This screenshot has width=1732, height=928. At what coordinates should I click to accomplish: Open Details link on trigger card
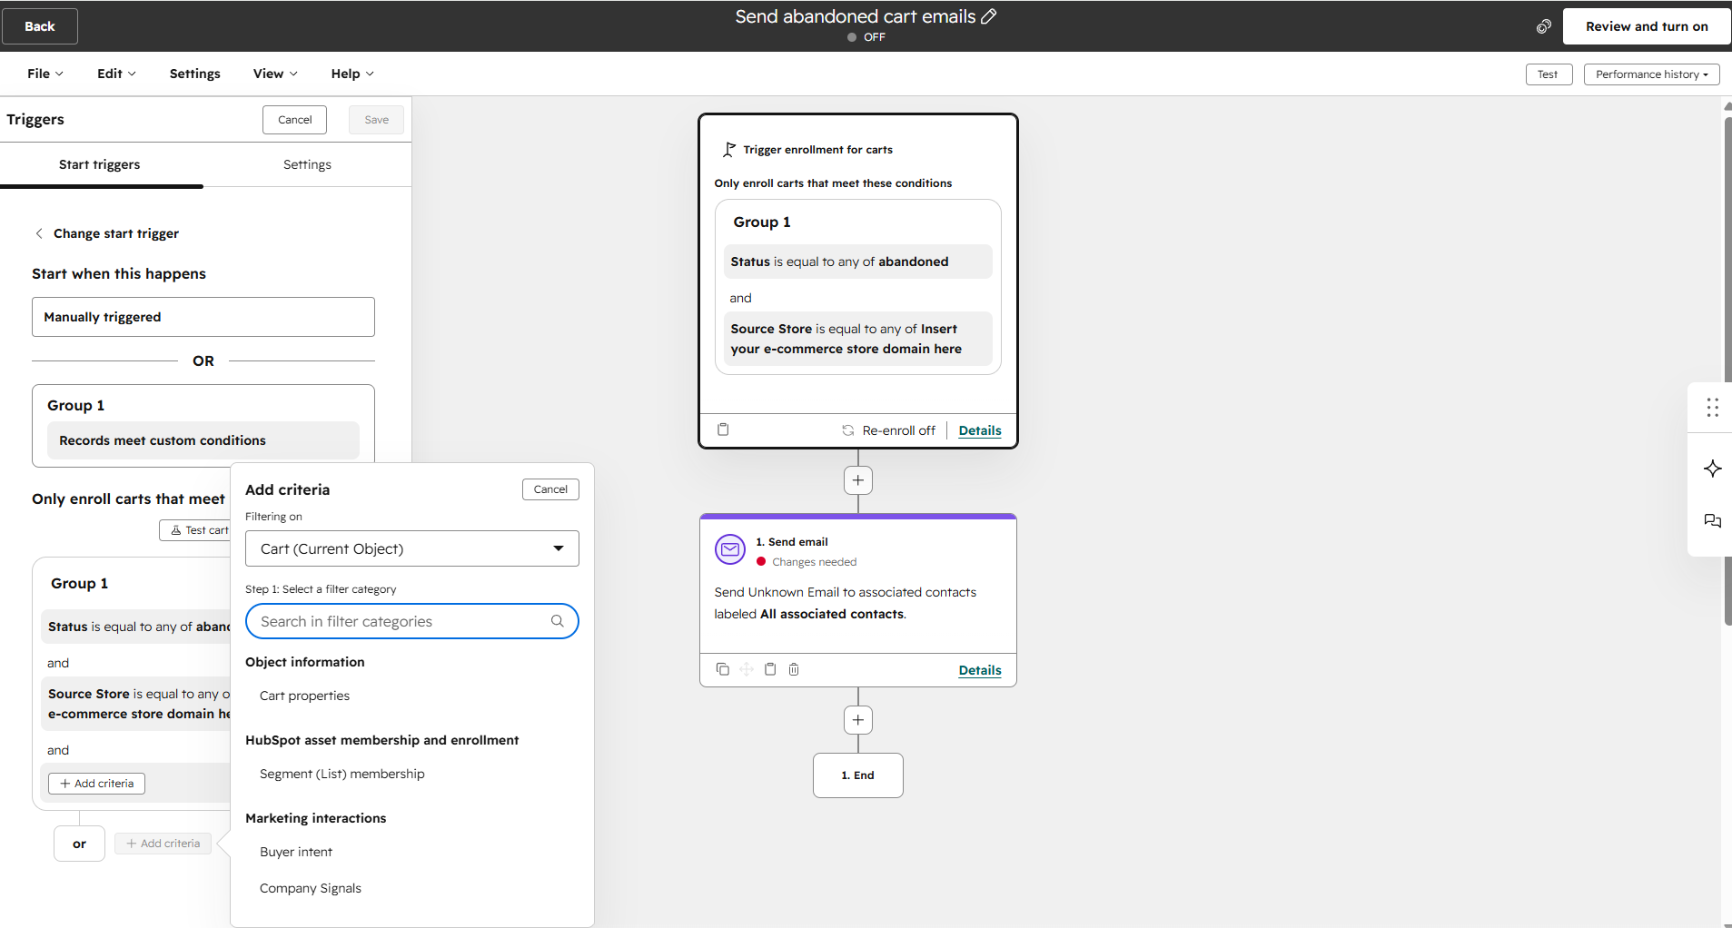point(980,430)
